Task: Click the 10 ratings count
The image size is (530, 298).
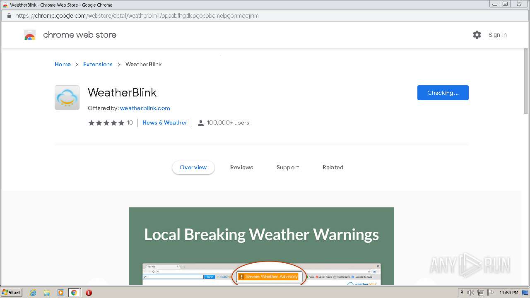Action: coord(130,123)
